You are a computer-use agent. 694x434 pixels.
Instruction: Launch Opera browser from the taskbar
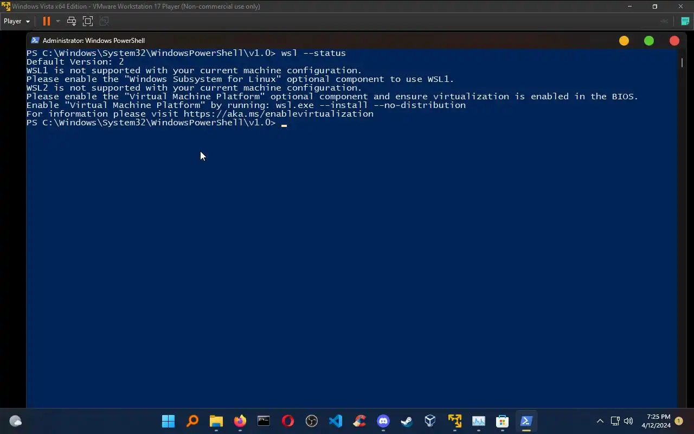(288, 421)
